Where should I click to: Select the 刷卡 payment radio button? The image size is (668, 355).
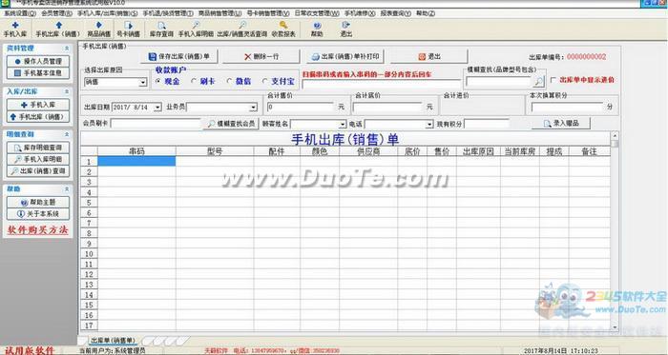click(194, 81)
